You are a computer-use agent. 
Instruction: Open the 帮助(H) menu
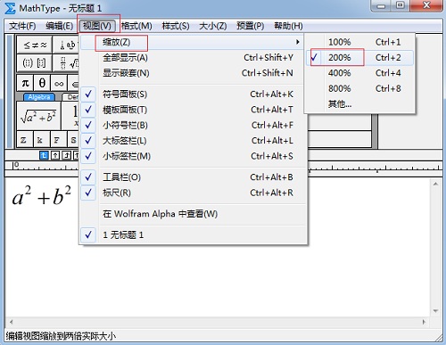point(288,26)
